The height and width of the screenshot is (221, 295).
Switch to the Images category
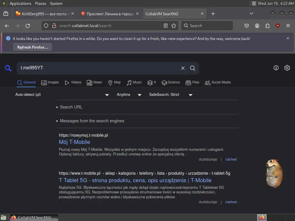point(50,83)
